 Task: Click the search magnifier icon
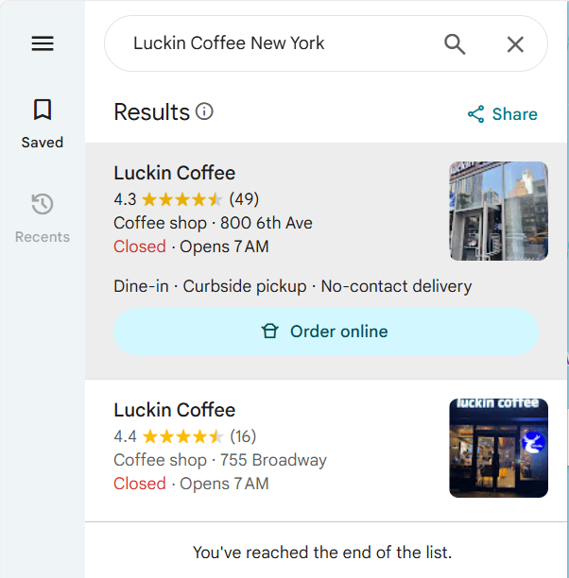[x=455, y=44]
